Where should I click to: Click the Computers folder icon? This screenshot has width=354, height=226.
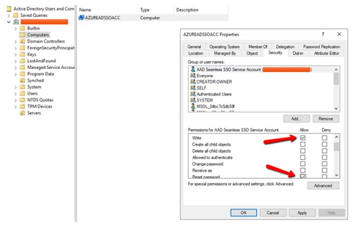(x=22, y=35)
